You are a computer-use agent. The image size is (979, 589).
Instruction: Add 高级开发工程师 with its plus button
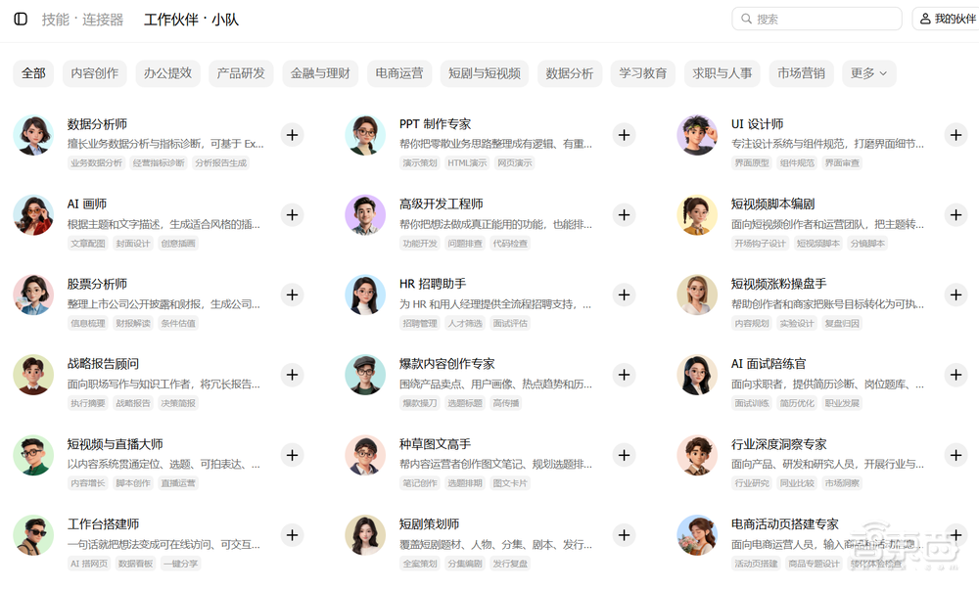click(x=624, y=214)
